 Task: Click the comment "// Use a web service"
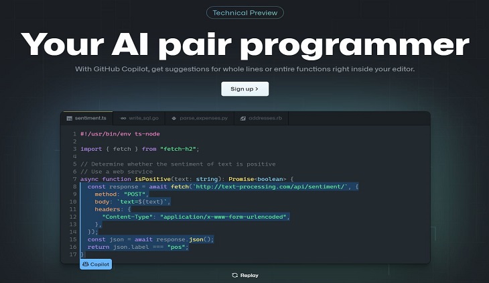117,172
